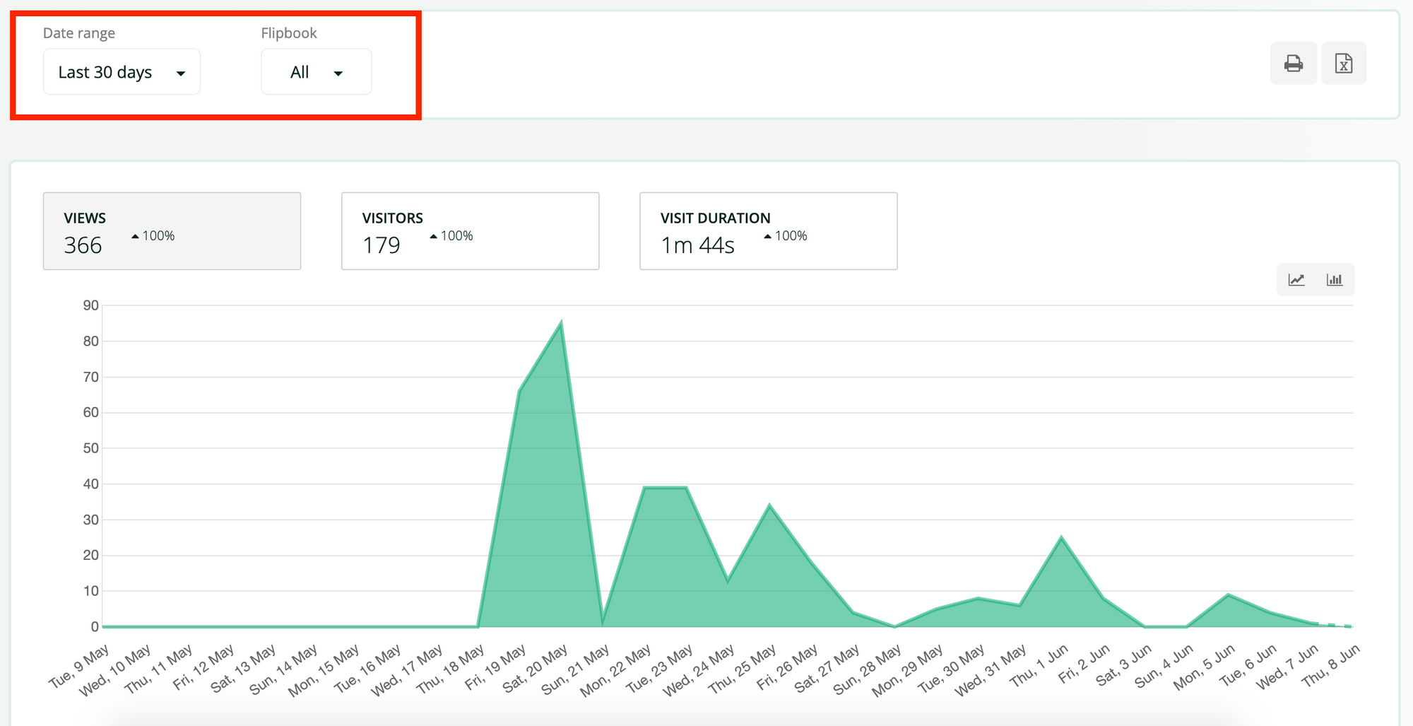Select the Views metric tab
Viewport: 1413px width, 726px height.
pyautogui.click(x=172, y=231)
